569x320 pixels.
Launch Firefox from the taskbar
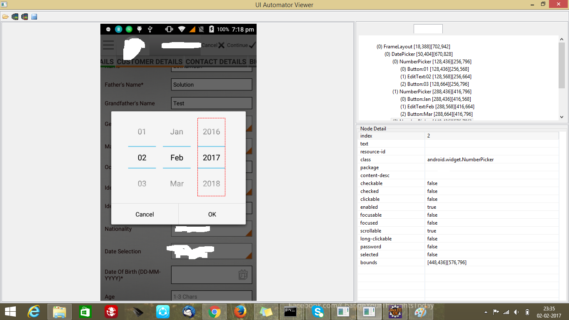coord(240,312)
